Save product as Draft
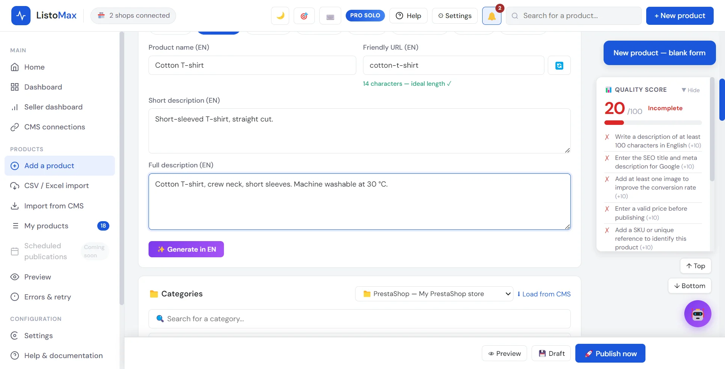Screen dimensions: 725x369 (551, 354)
